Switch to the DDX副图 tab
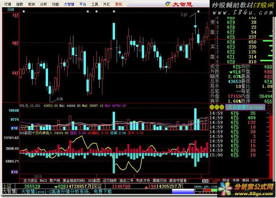Image resolution: width=276 pixels, height=198 pixels. tap(94, 181)
